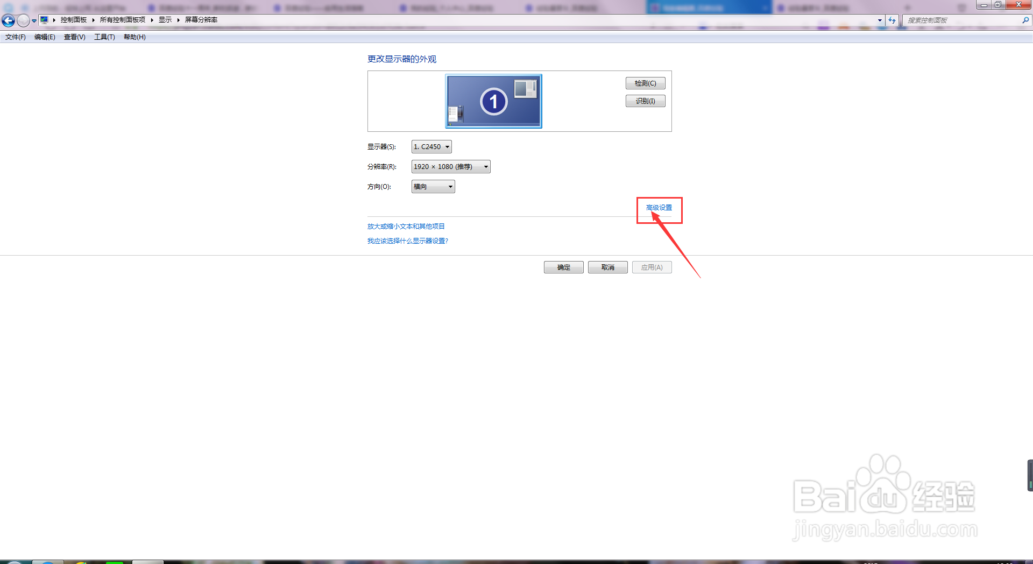This screenshot has width=1033, height=564.
Task: Open the 帮助(H) menu
Action: (135, 37)
